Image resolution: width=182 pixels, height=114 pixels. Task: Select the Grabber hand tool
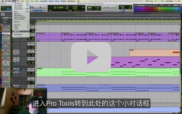36,7
